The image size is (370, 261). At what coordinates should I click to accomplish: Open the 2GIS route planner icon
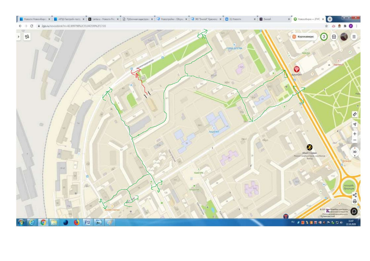tap(27, 37)
